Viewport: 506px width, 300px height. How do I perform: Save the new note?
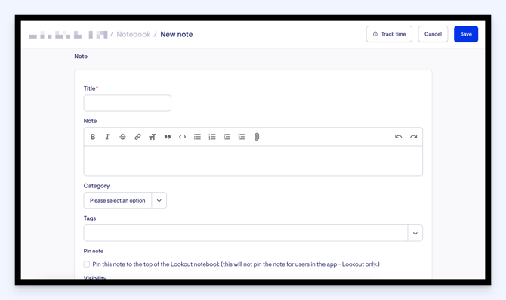click(466, 34)
